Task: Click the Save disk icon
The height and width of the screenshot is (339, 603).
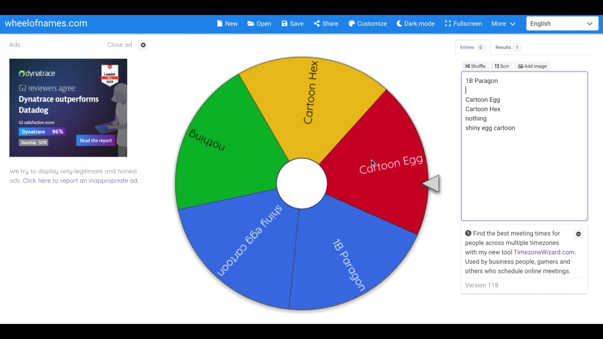Action: coord(285,24)
